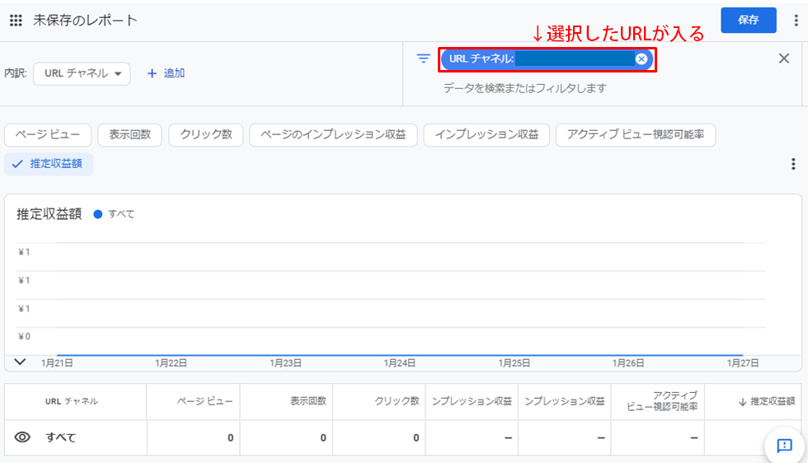
Task: Collapse the chart with the chevron
Action: 20,362
